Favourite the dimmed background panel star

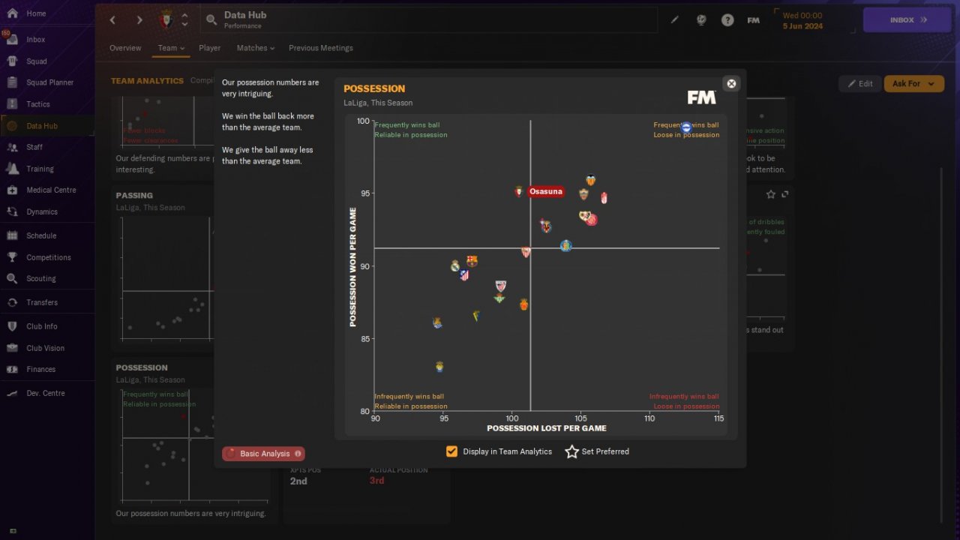coord(771,194)
